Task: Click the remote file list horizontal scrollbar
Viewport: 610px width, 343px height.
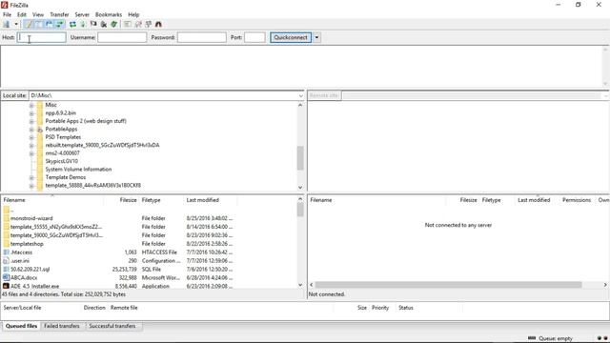Action: tap(448, 285)
